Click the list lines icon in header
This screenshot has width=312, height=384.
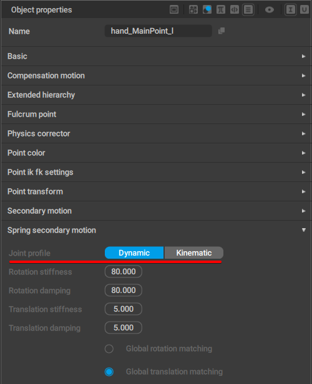click(248, 10)
